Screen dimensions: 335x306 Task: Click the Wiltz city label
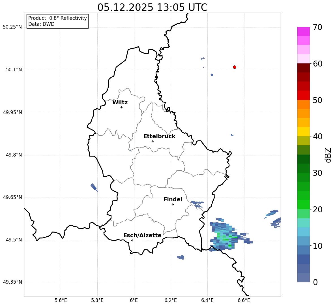(120, 102)
